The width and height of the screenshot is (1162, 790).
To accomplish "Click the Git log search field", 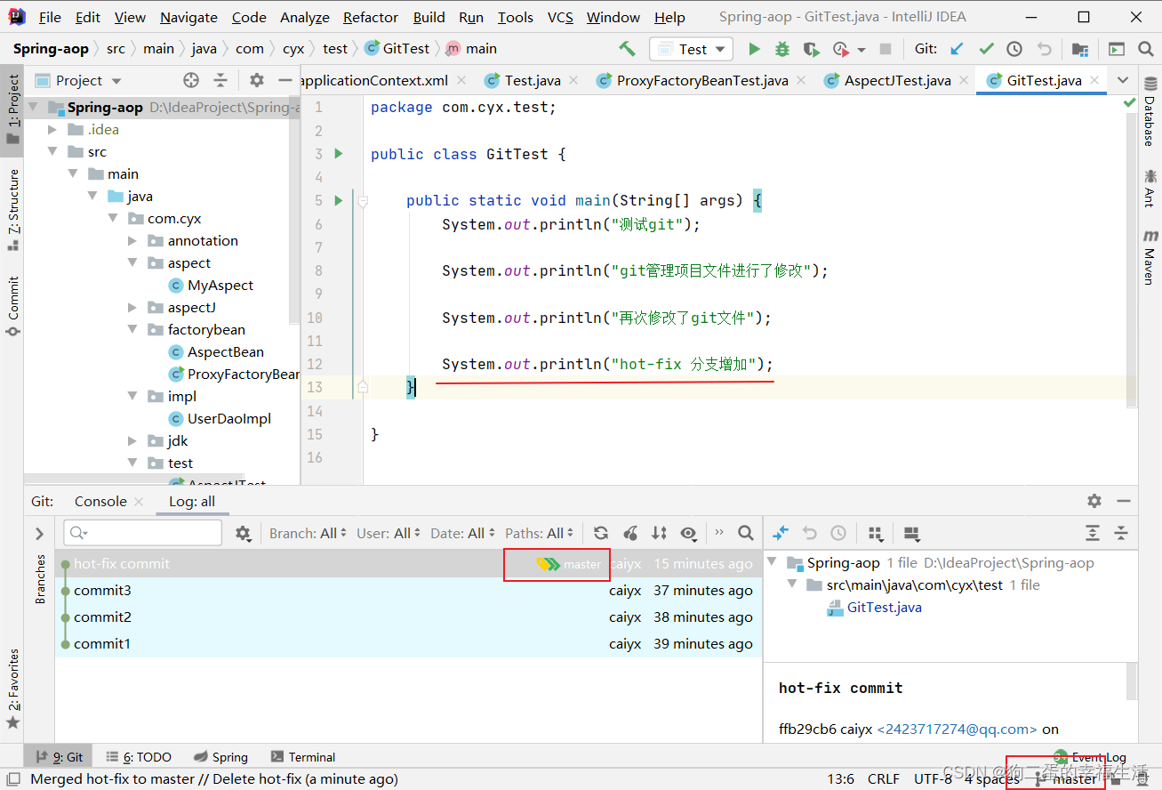I will (x=142, y=533).
